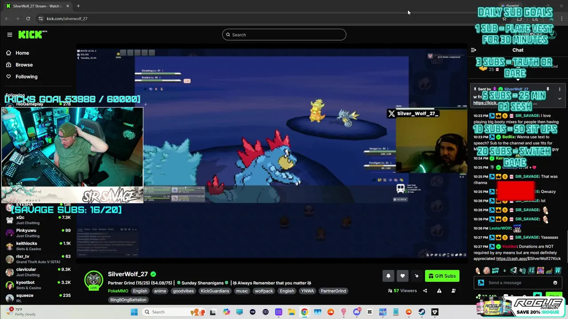The image size is (568, 319).
Task: Click the 57 Viewers count
Action: coord(402,291)
